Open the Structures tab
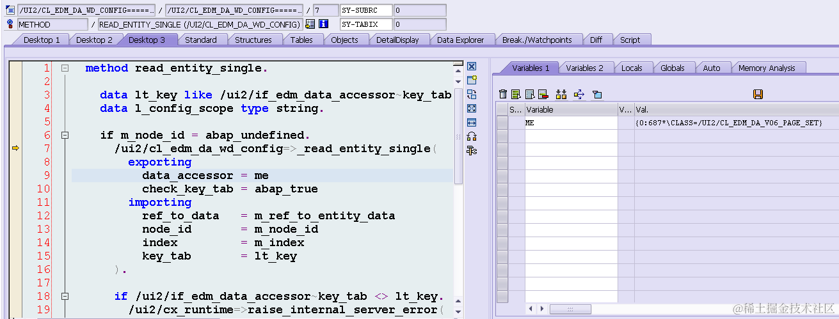The height and width of the screenshot is (319, 839). [x=253, y=40]
